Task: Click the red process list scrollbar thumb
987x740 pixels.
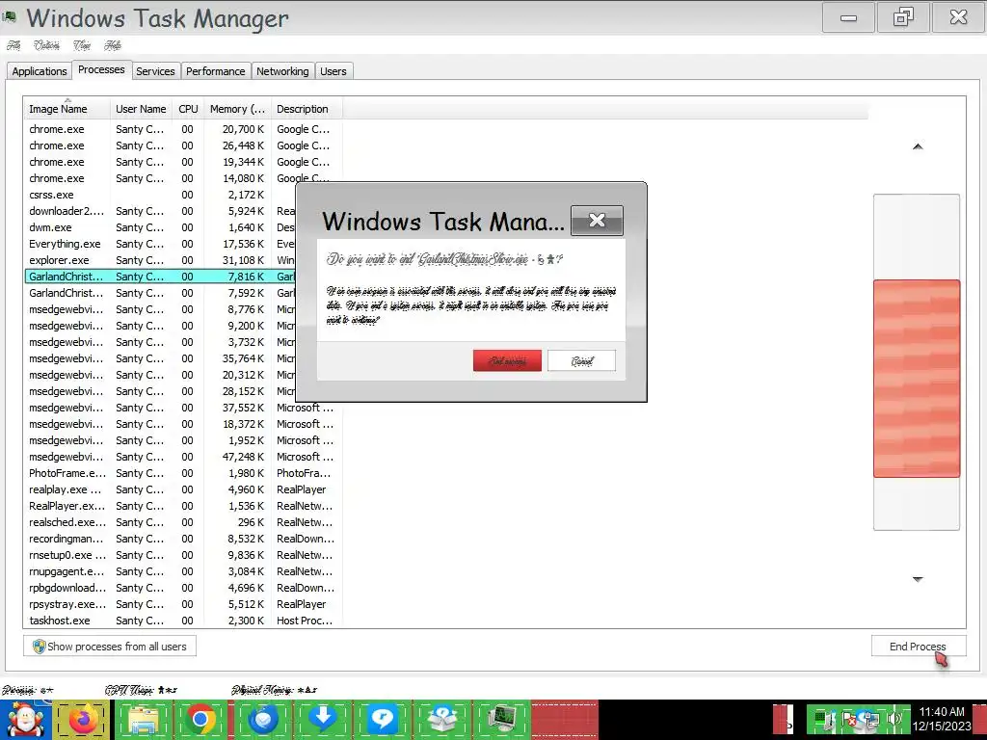Action: (x=917, y=378)
